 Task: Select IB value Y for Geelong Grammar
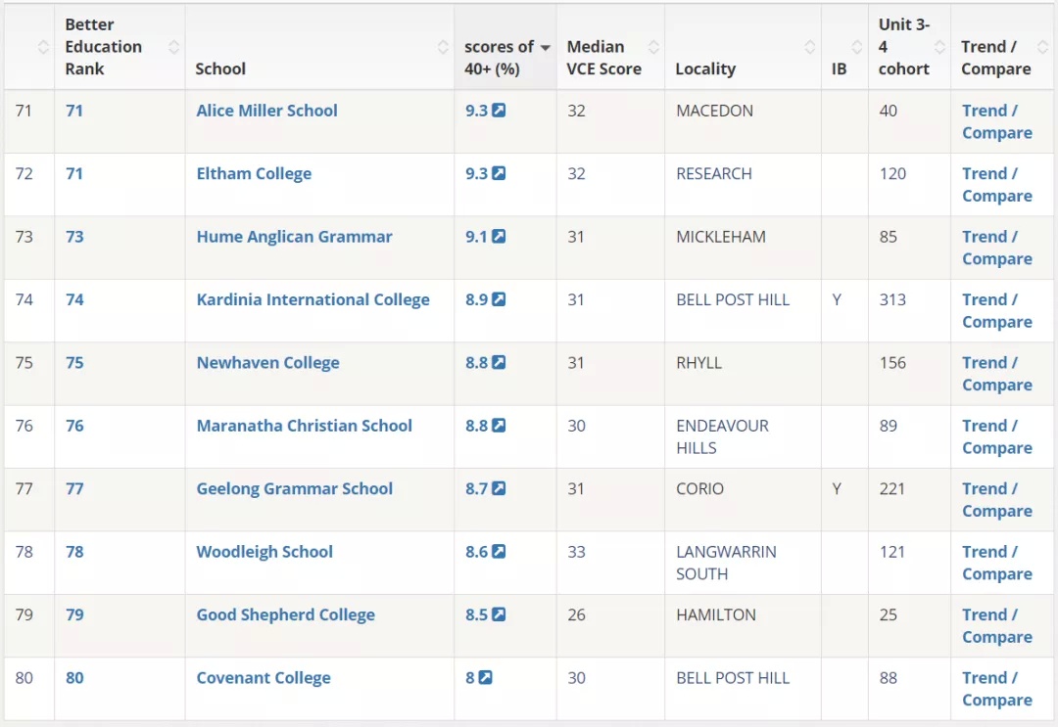pyautogui.click(x=837, y=488)
